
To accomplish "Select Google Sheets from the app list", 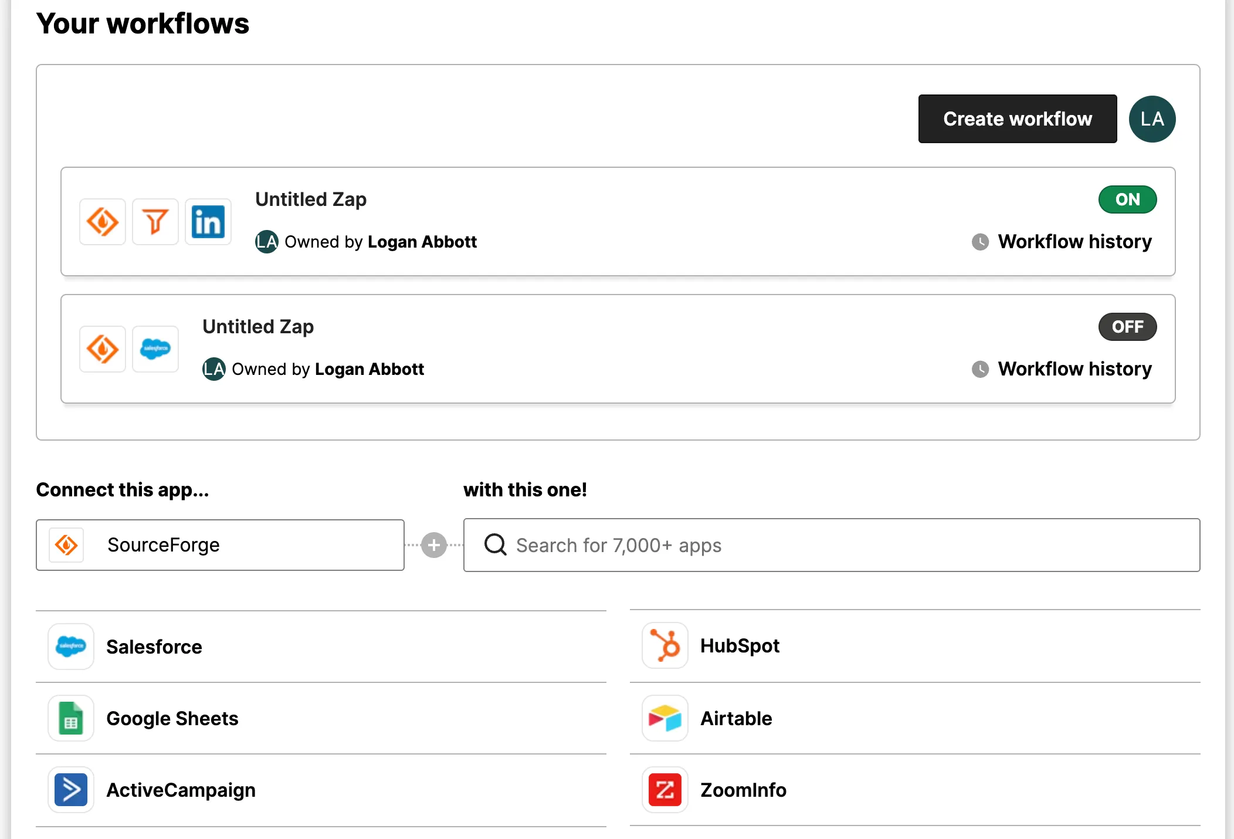I will (x=321, y=718).
